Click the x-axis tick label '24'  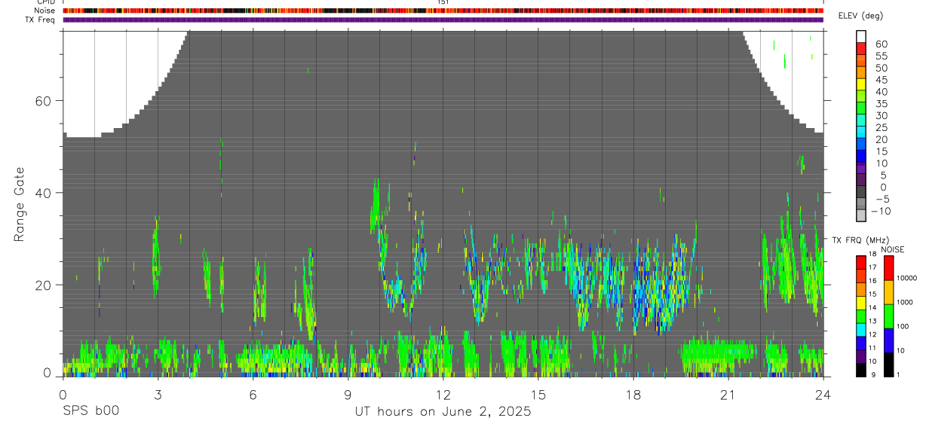click(823, 395)
